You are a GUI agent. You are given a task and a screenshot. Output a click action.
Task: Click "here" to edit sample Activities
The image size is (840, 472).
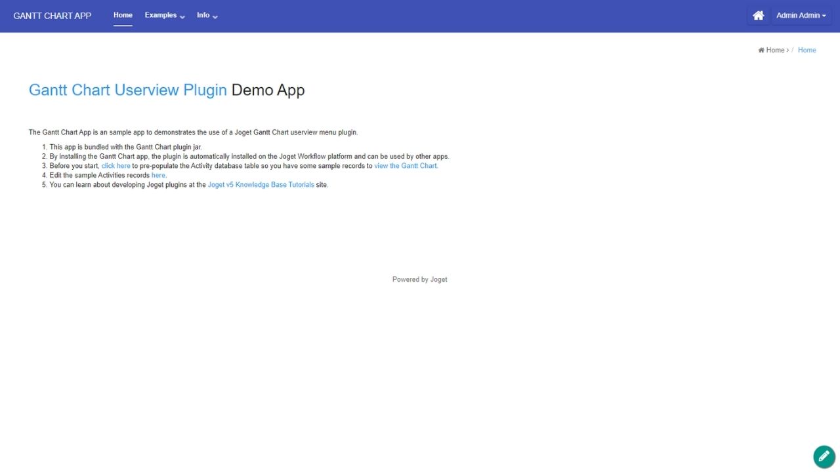pyautogui.click(x=159, y=175)
